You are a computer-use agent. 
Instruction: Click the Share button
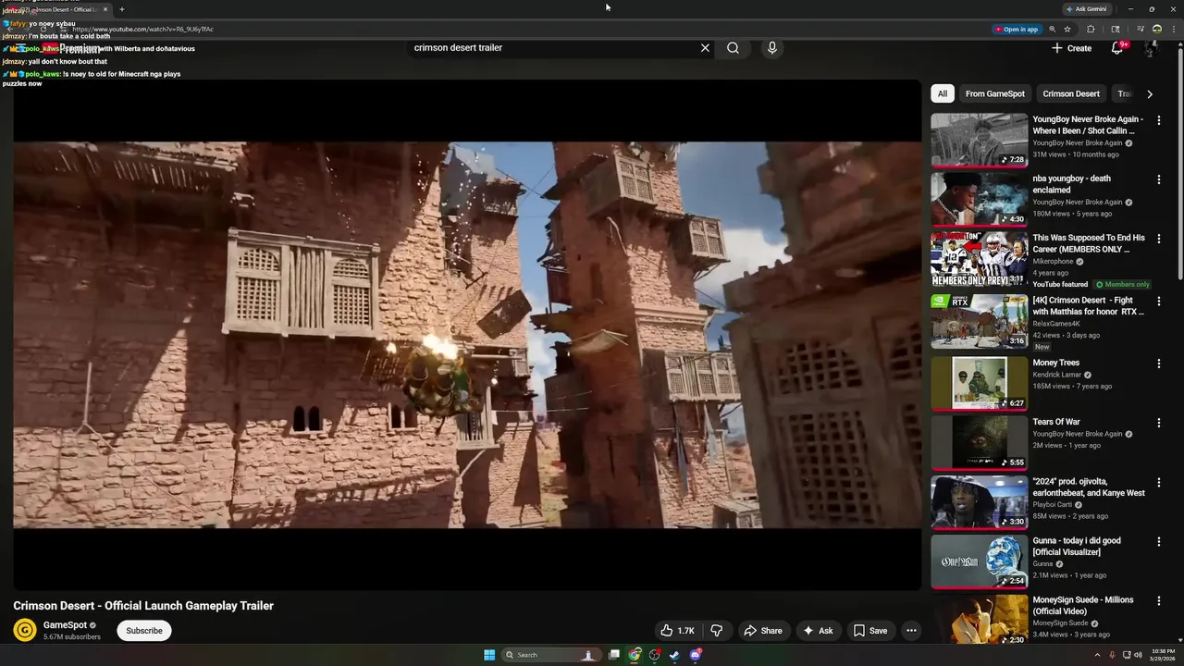763,631
